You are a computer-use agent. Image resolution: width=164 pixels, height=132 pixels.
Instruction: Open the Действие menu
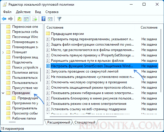pos(23,12)
